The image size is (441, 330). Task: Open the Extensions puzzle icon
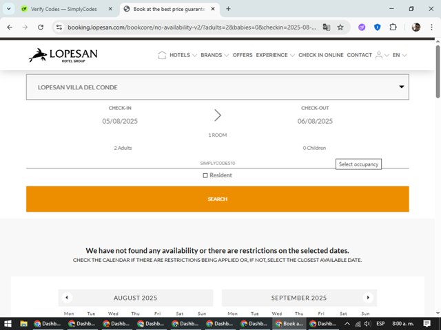click(393, 27)
